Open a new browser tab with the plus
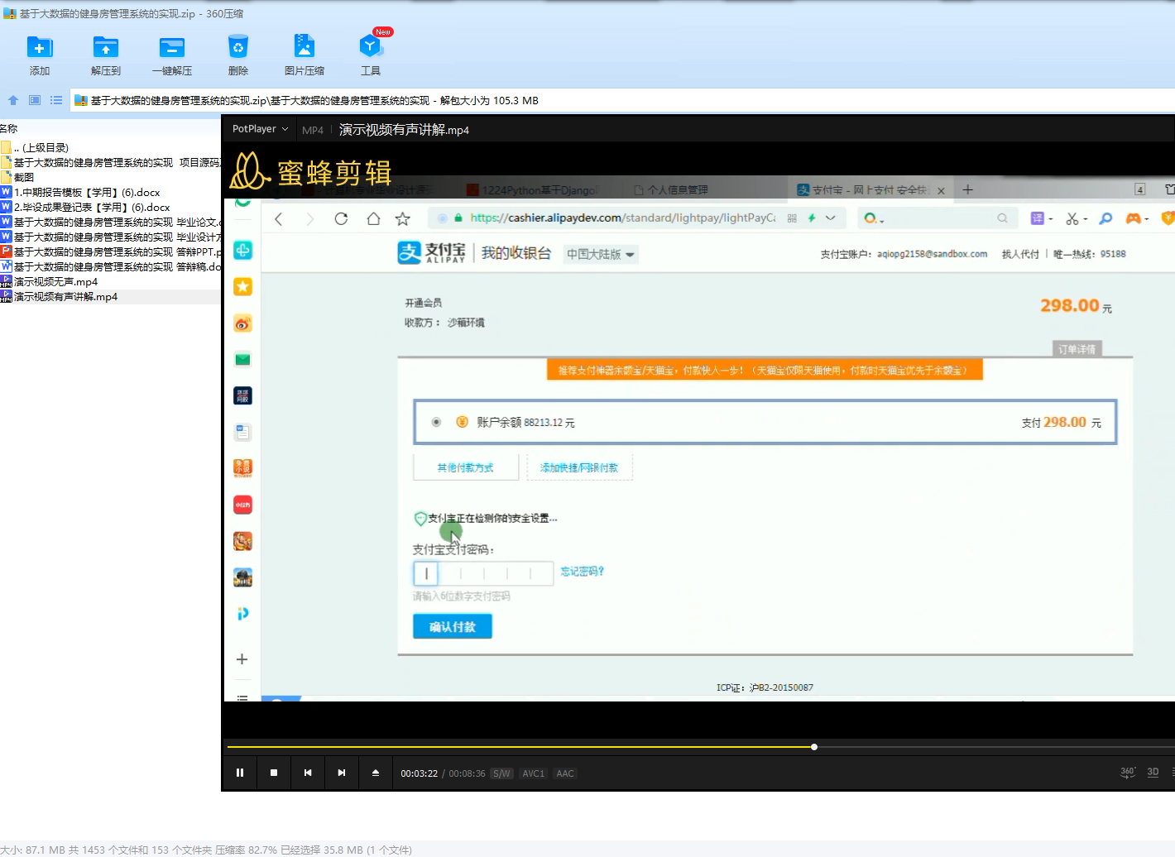Screen dimensions: 1175x857 pos(968,190)
